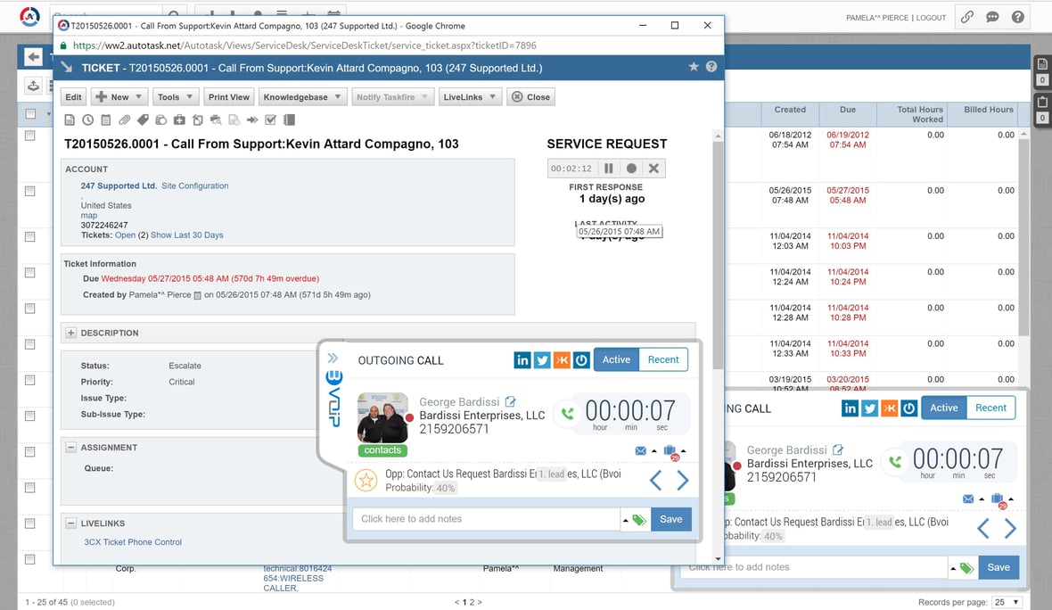1052x610 pixels.
Task: Open the New dropdown in ticket window
Action: pyautogui.click(x=119, y=97)
